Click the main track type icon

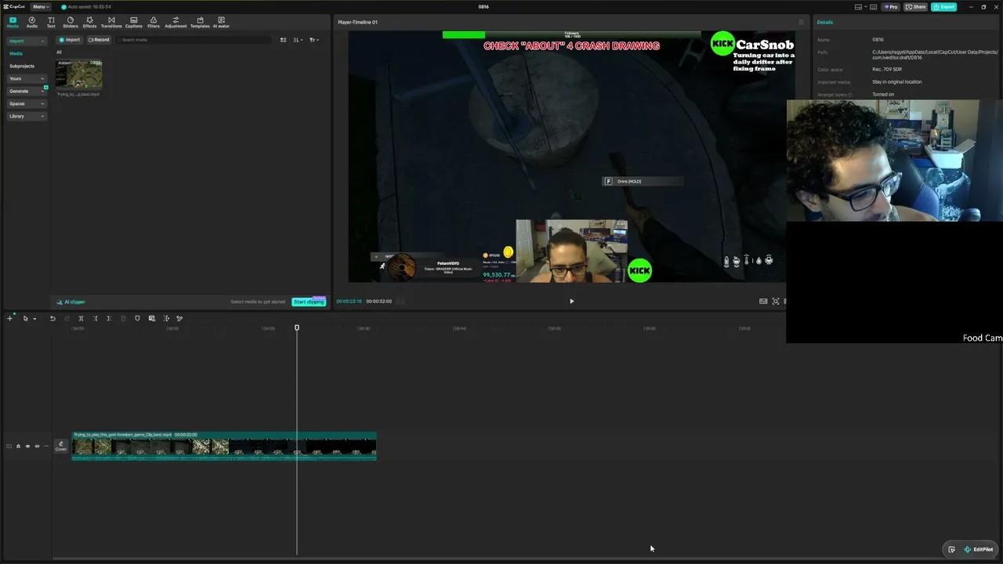tap(9, 446)
